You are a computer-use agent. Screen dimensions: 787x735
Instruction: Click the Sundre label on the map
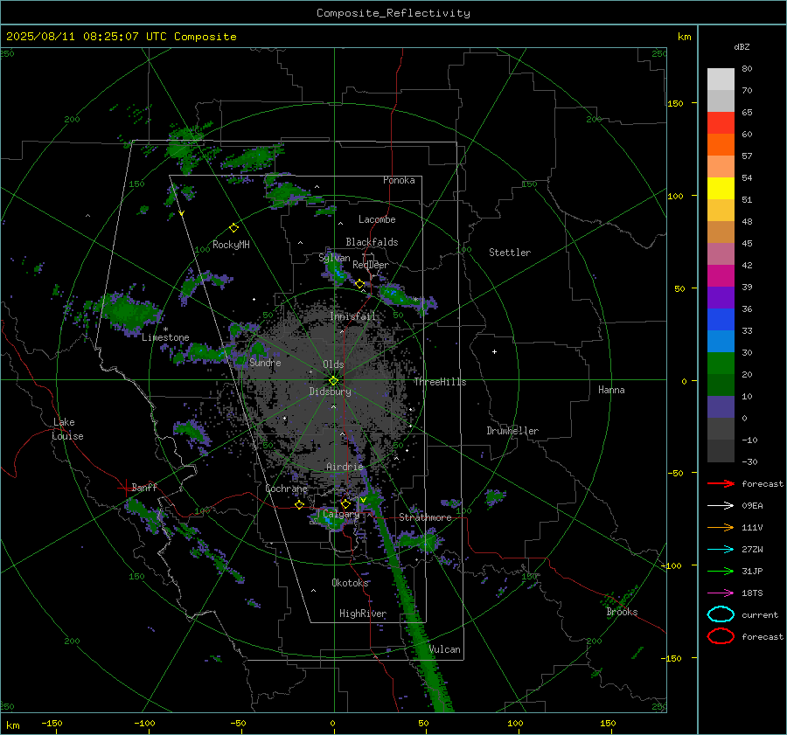pyautogui.click(x=265, y=362)
